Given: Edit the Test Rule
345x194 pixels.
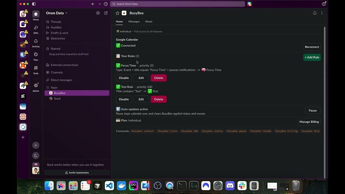Looking at the screenshot, I should (141, 99).
